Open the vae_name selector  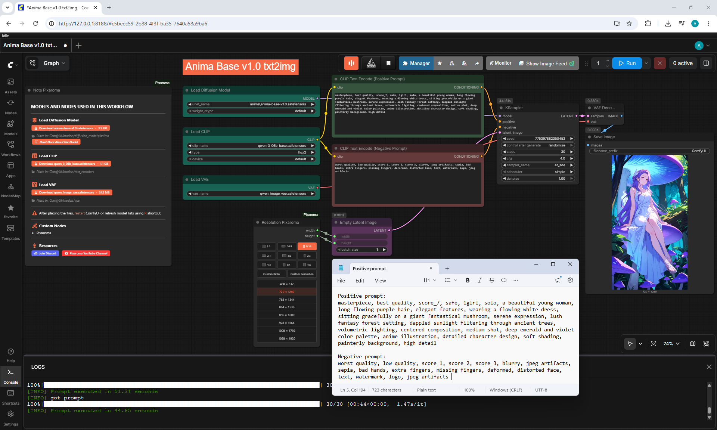[x=251, y=194]
